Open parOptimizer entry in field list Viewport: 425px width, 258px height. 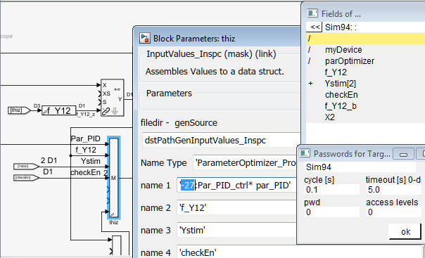[x=350, y=61]
